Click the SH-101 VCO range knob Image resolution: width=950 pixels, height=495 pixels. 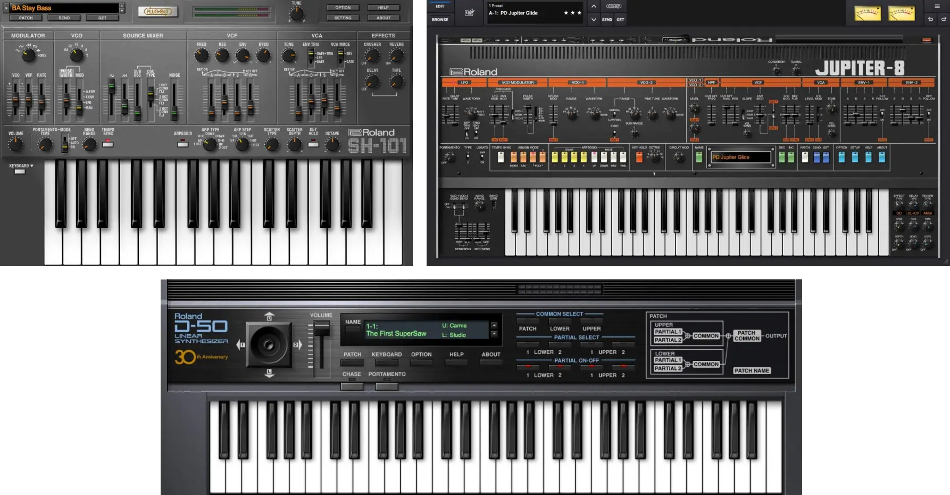77,54
